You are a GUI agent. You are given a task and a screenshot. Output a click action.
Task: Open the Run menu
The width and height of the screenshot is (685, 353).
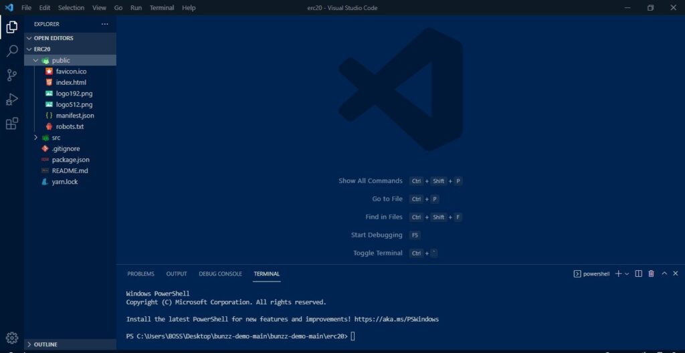136,8
